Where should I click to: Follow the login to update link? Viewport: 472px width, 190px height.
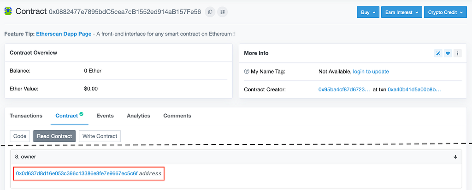tap(371, 72)
